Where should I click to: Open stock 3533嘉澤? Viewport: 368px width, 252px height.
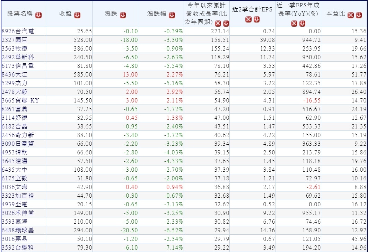15,222
